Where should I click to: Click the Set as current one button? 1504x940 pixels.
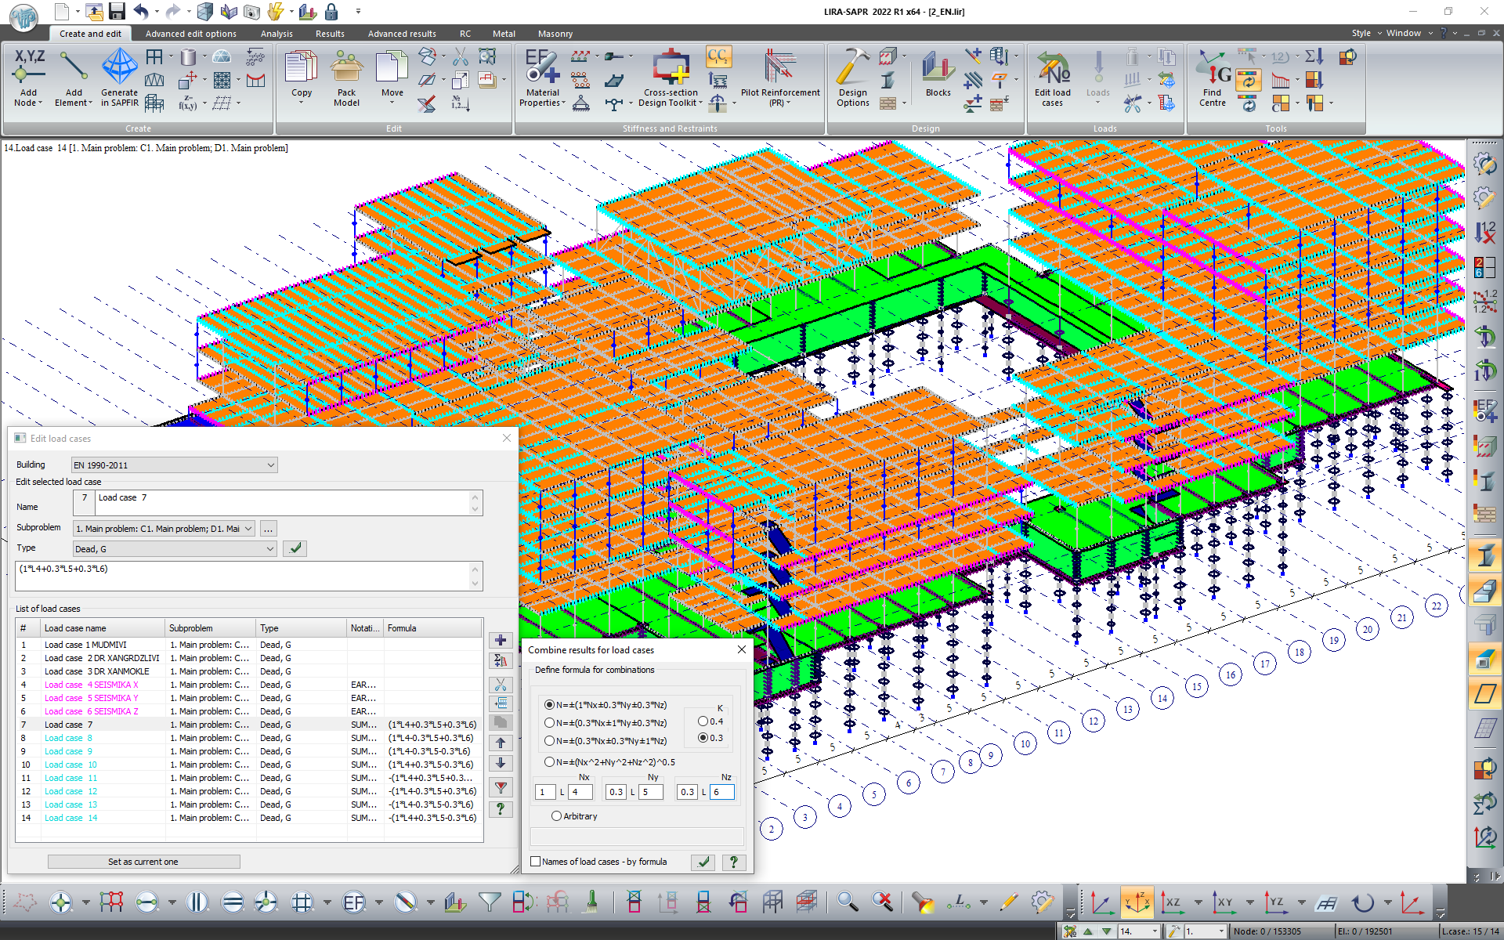coord(143,862)
